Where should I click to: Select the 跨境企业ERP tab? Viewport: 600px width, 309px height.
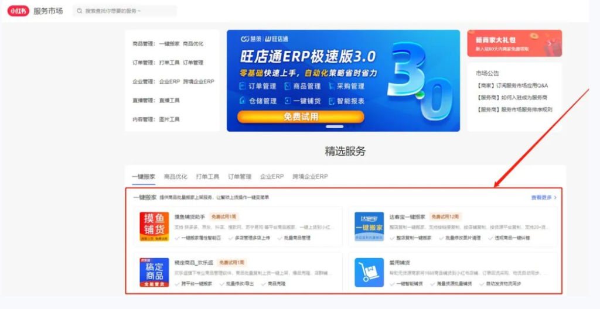coord(310,176)
